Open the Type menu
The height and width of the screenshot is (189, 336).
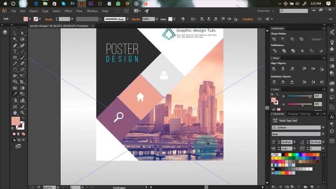click(45, 11)
